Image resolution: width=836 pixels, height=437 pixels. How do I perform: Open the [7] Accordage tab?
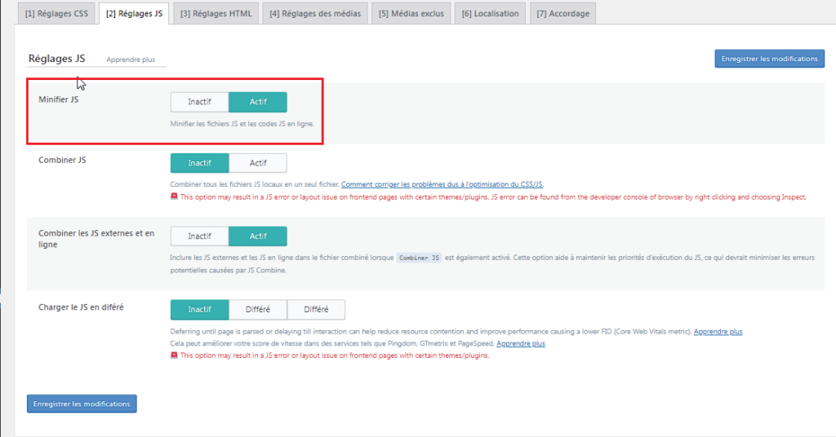click(563, 13)
